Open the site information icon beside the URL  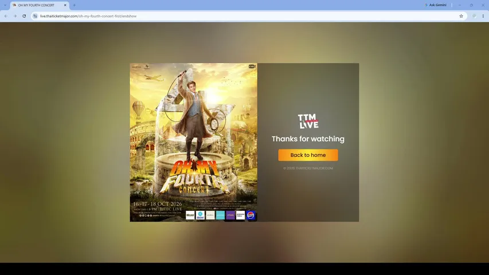point(35,16)
